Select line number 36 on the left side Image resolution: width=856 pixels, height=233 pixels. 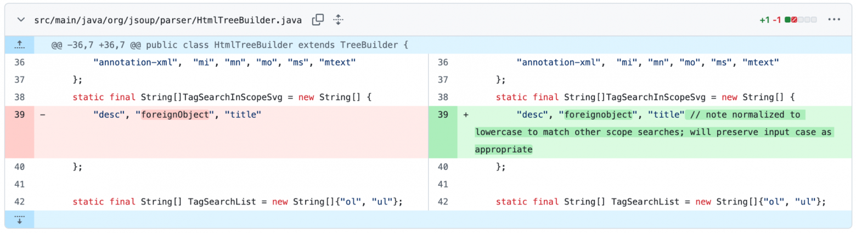coord(19,62)
